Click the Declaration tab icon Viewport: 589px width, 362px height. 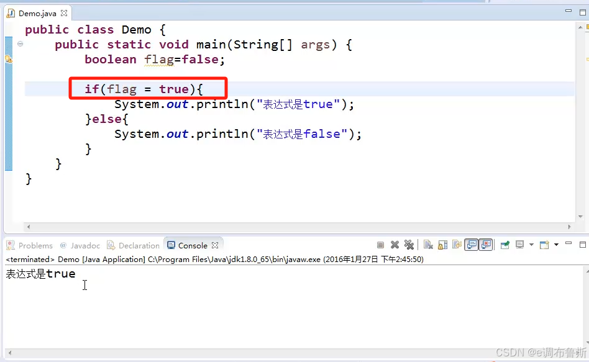point(111,245)
